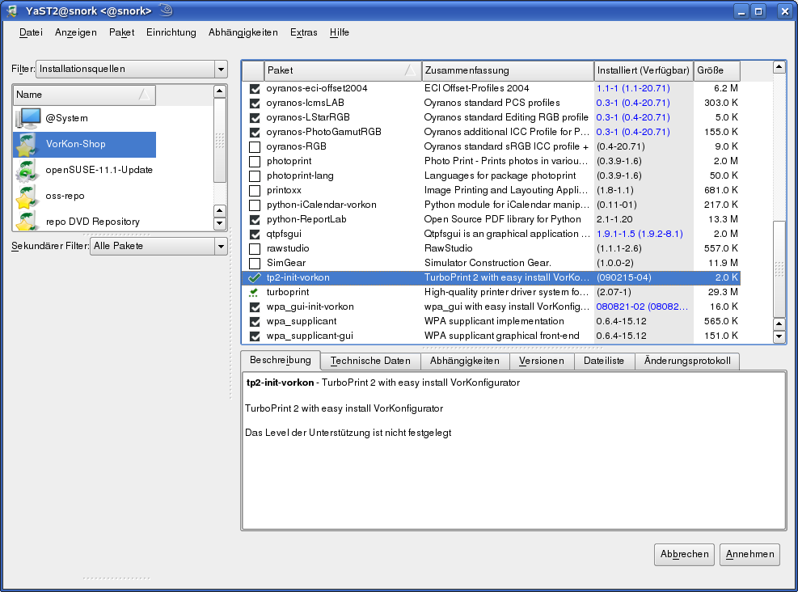
Task: Toggle the checkbox for wpa_supplicant
Action: (255, 322)
